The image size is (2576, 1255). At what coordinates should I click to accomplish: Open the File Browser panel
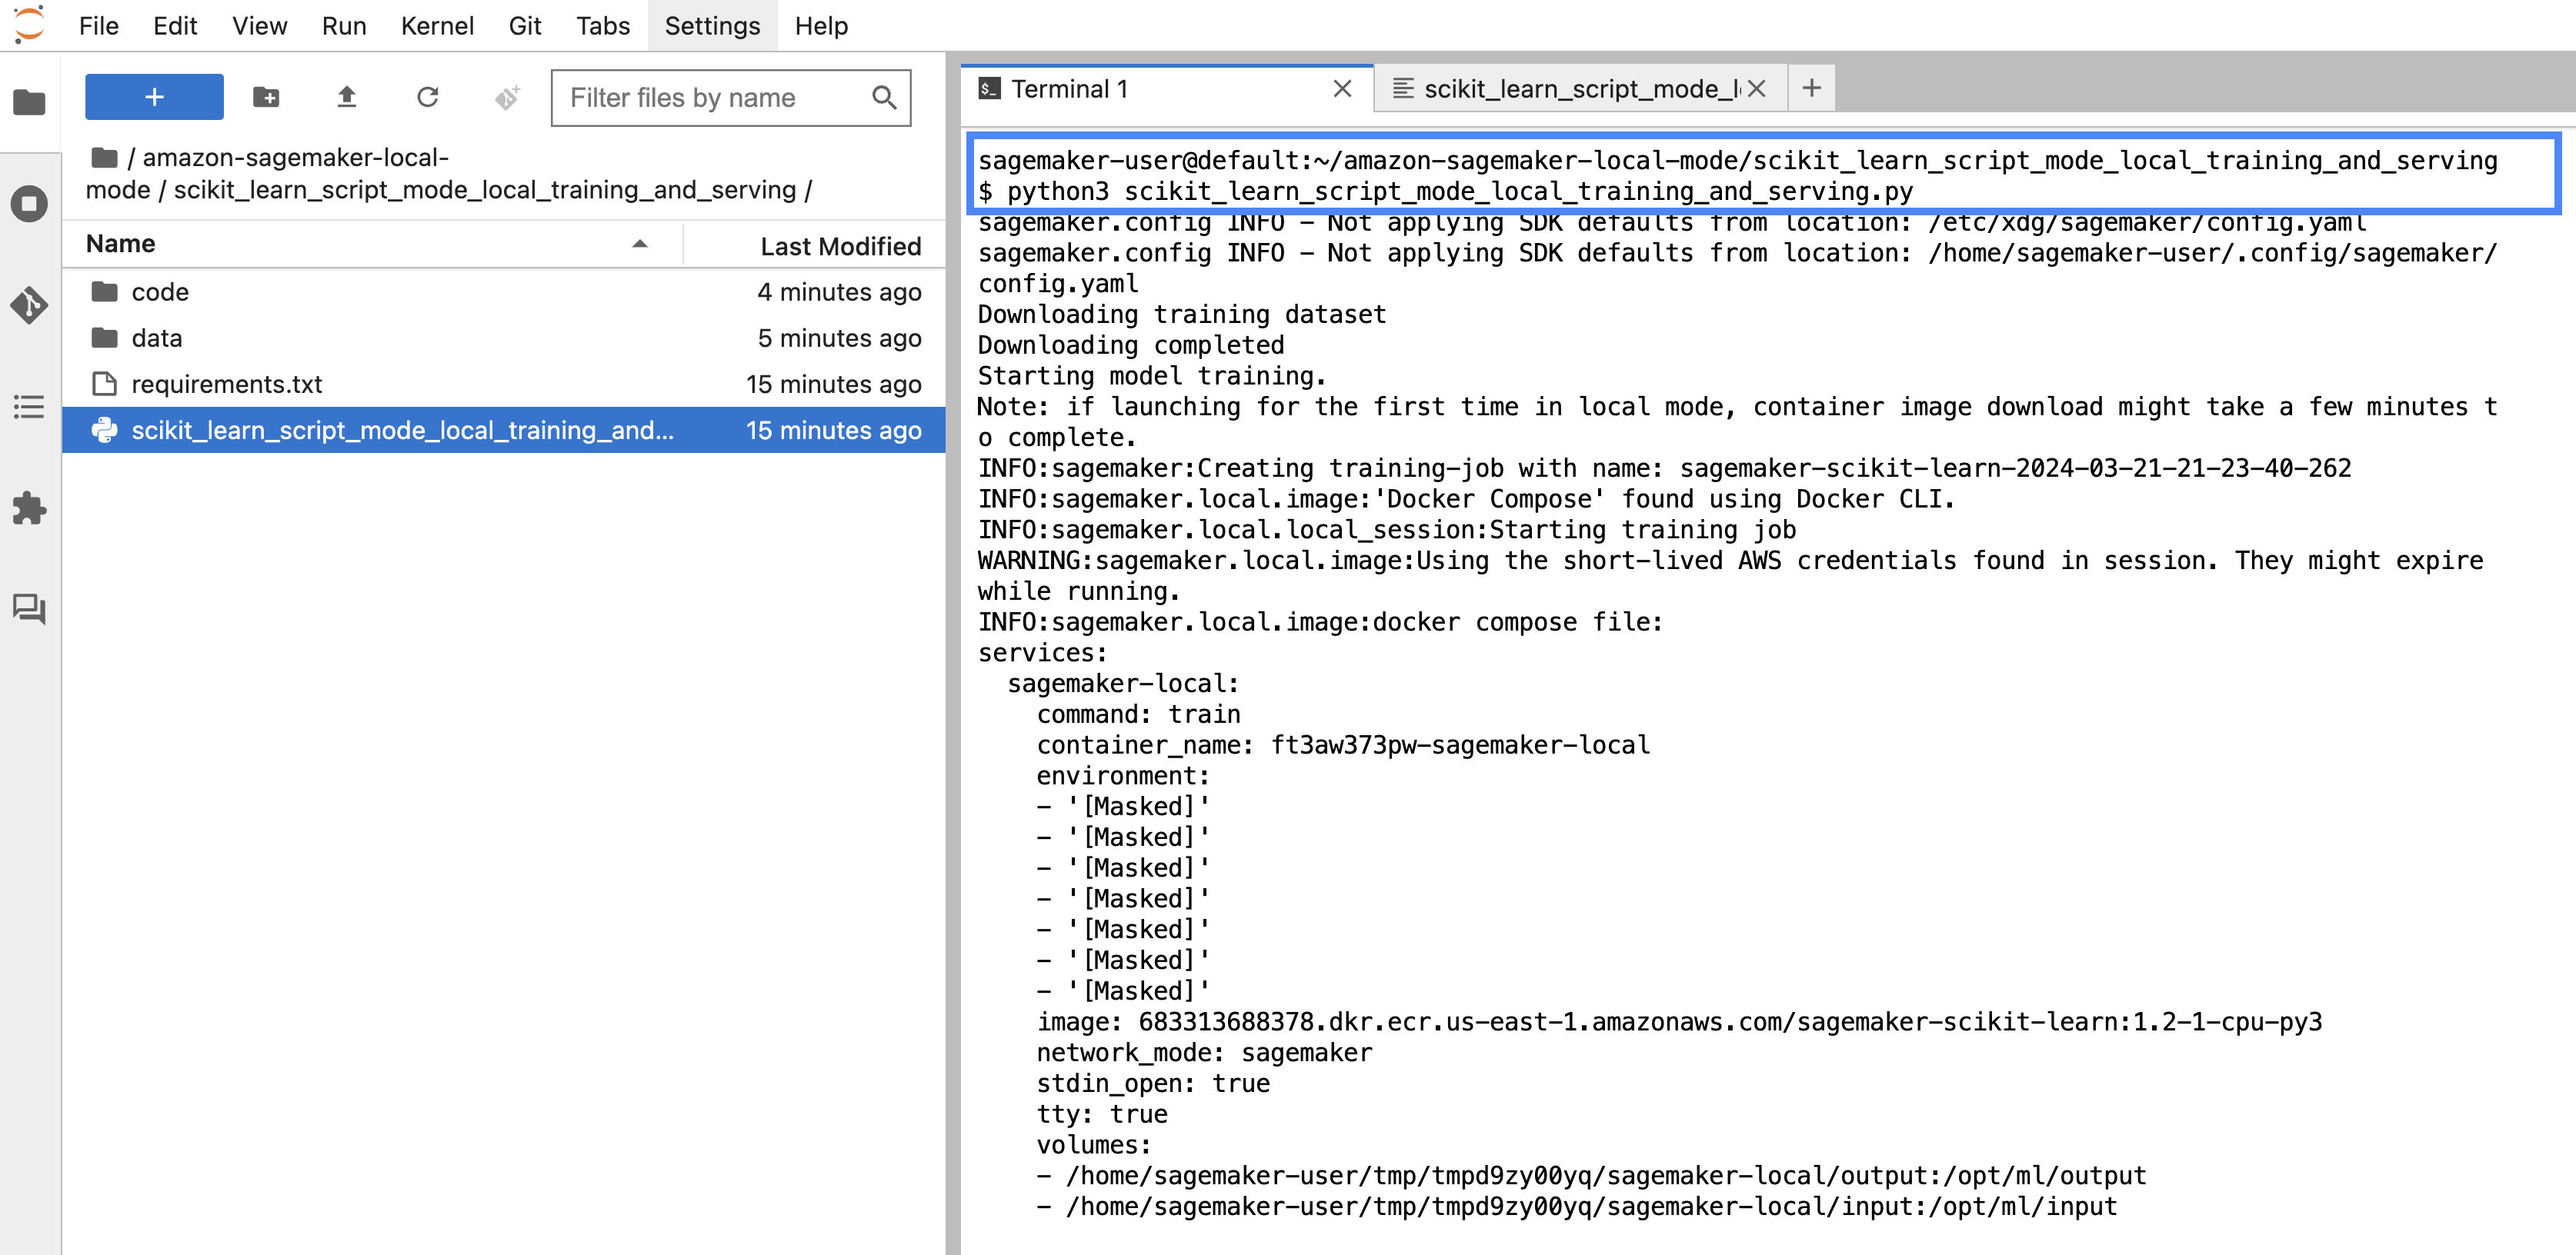(29, 101)
